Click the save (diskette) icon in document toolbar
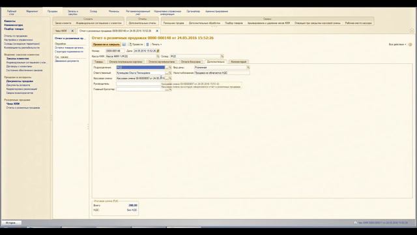The width and height of the screenshot is (417, 235). tap(124, 44)
